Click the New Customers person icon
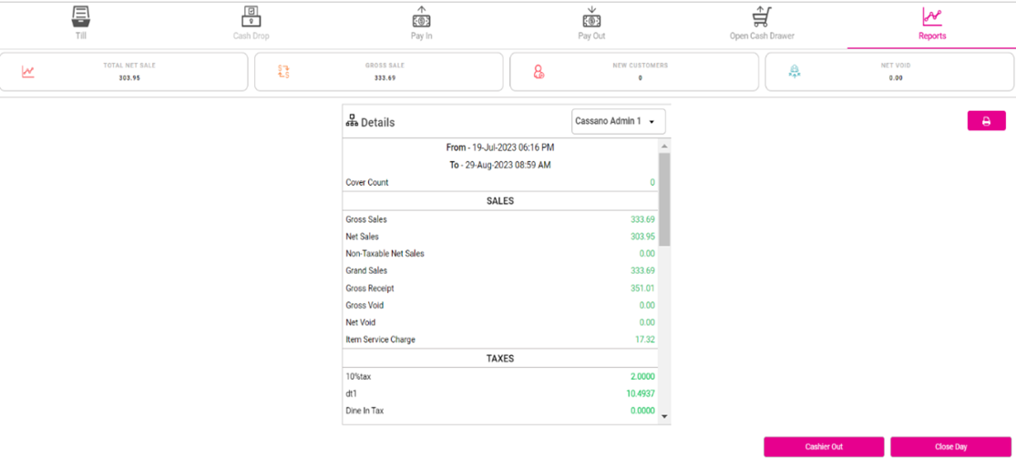This screenshot has height=466, width=1016. click(539, 72)
